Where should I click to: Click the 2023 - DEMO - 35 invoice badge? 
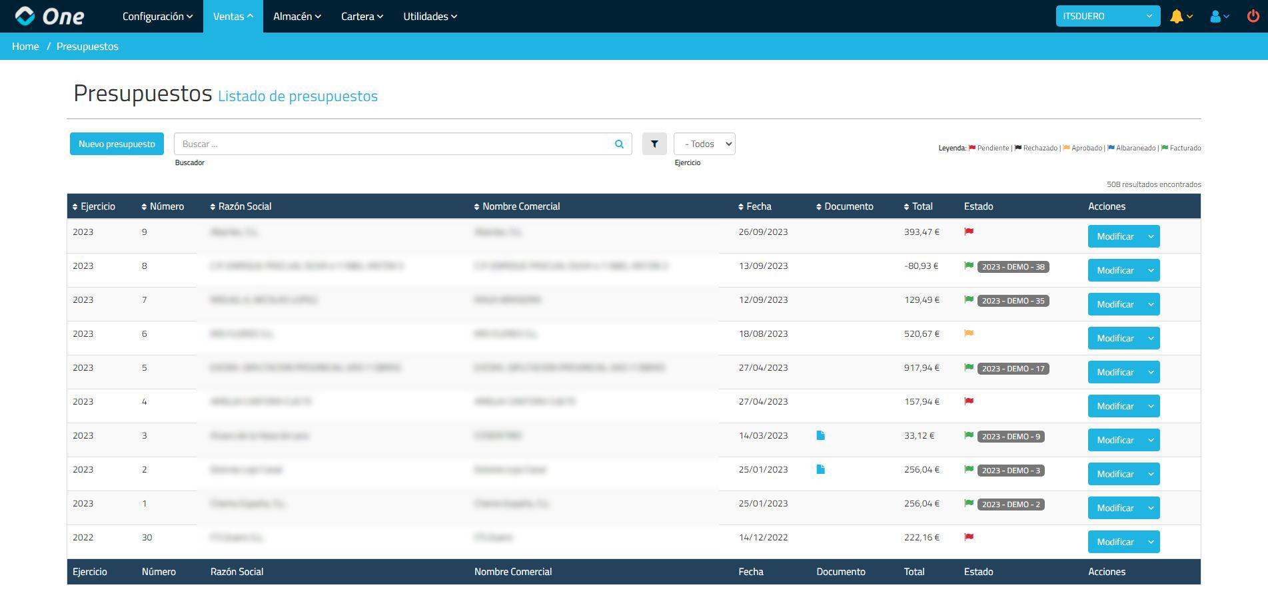coord(1013,301)
